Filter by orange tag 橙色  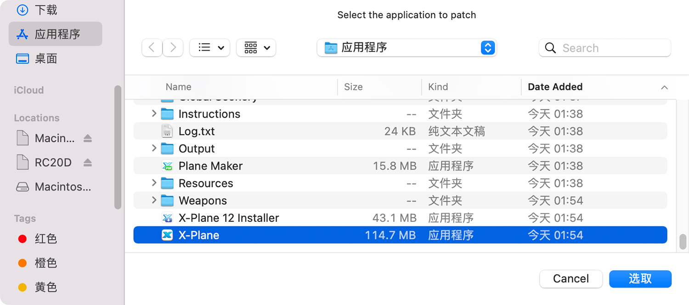click(37, 263)
